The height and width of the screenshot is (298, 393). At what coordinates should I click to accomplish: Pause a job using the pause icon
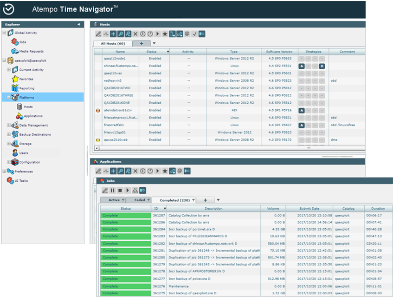click(x=114, y=190)
